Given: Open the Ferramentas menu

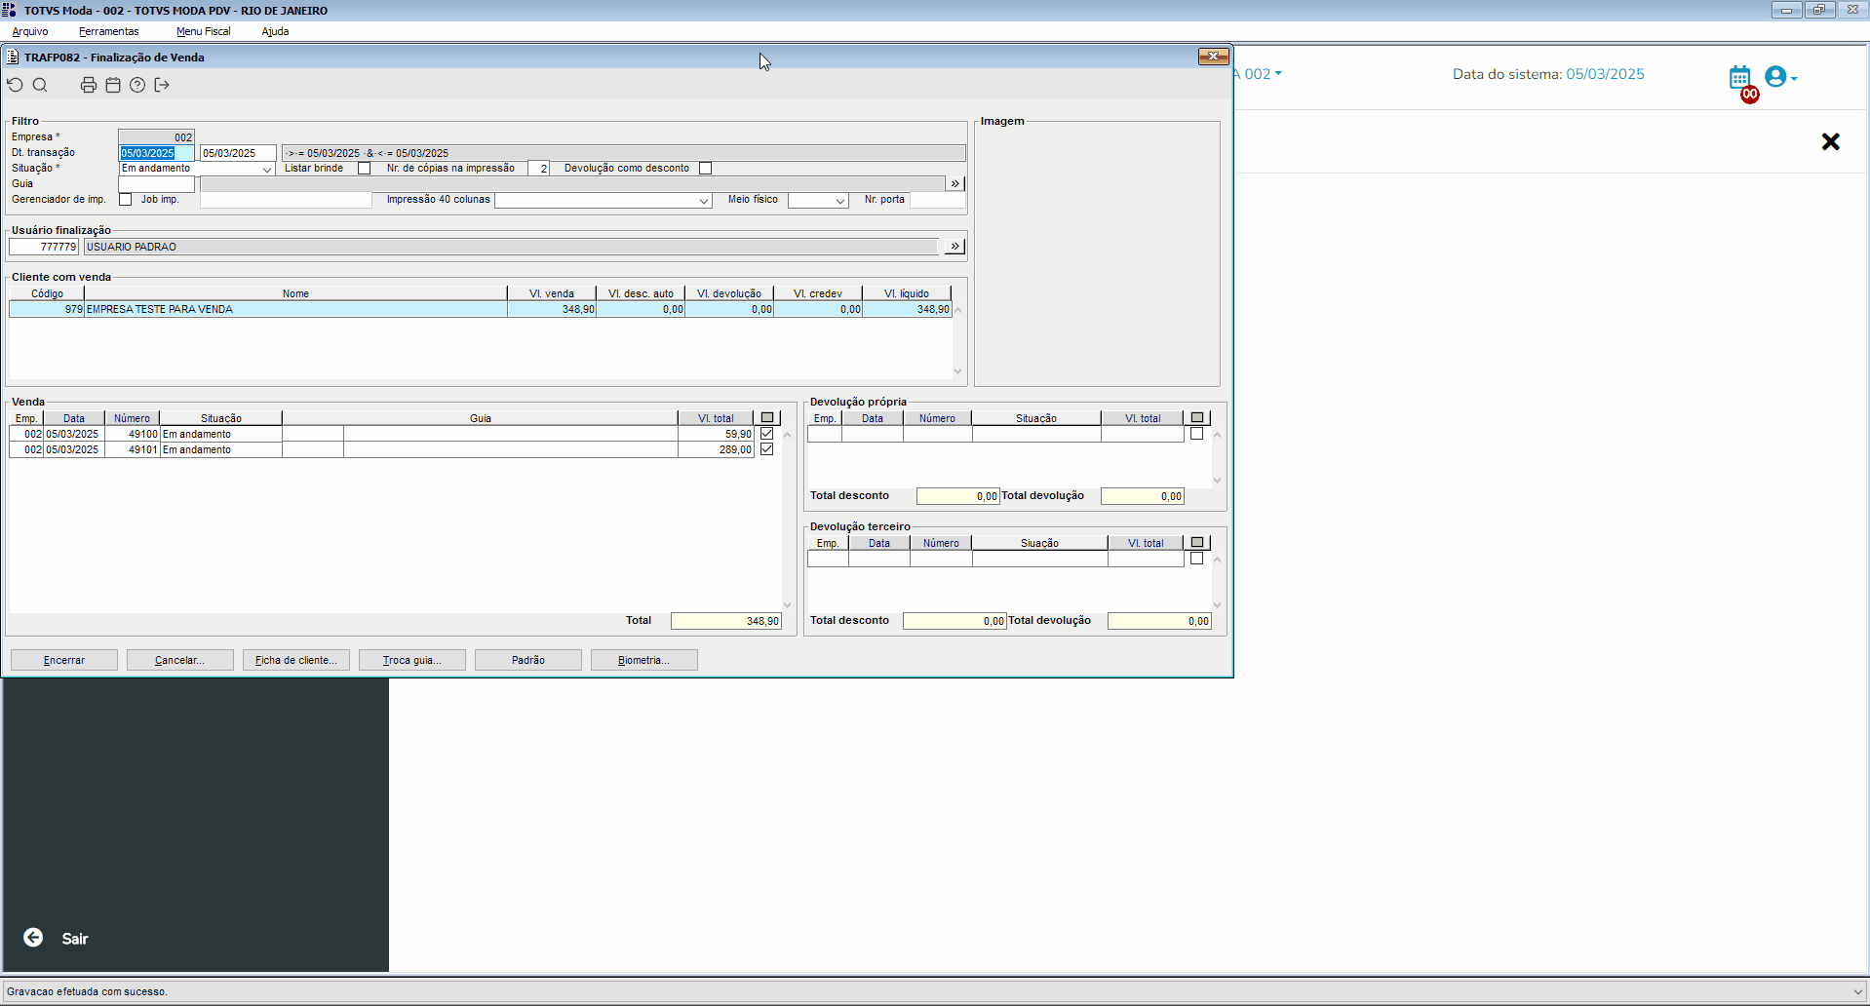Looking at the screenshot, I should tap(109, 31).
